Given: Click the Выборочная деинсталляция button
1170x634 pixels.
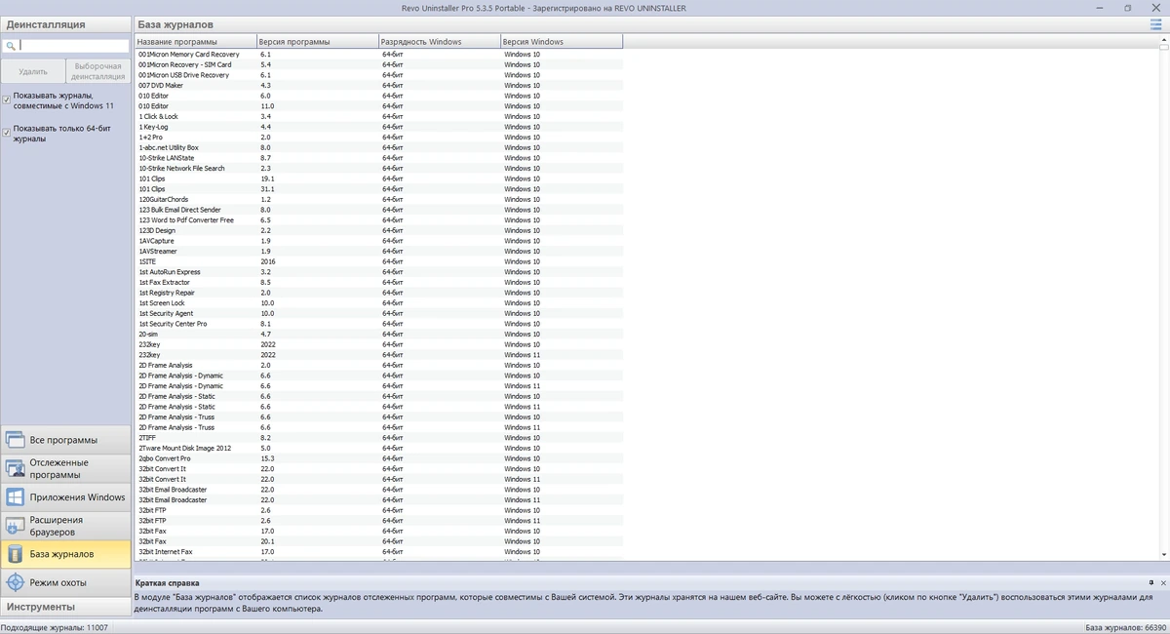Looking at the screenshot, I should point(97,71).
